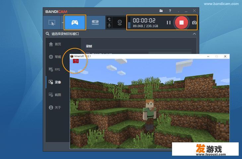Collapse the target window bar chevron
Image resolution: width=242 pixels, height=159 pixels.
(x=194, y=34)
